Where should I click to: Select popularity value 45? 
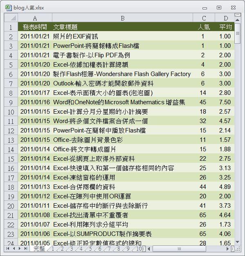coord(204,102)
